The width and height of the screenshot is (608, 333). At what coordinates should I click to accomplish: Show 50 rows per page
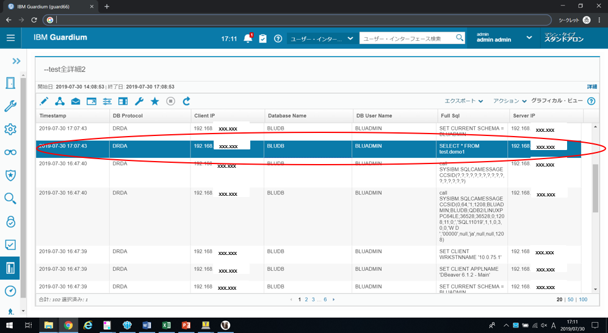570,299
